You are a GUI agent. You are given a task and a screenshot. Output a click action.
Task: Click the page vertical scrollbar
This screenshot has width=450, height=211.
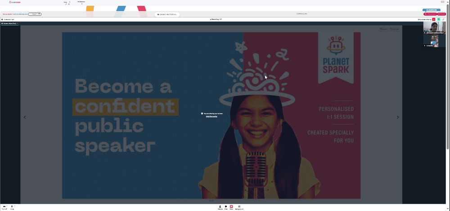click(448, 77)
